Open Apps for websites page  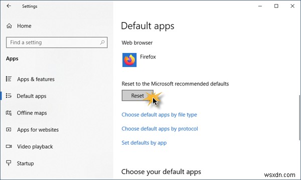(x=38, y=129)
